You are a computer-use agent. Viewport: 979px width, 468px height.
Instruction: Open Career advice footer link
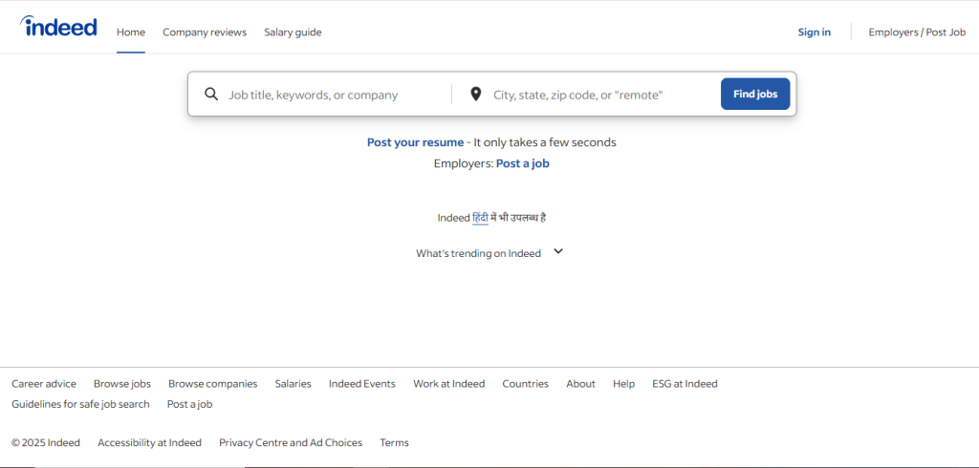click(x=44, y=384)
